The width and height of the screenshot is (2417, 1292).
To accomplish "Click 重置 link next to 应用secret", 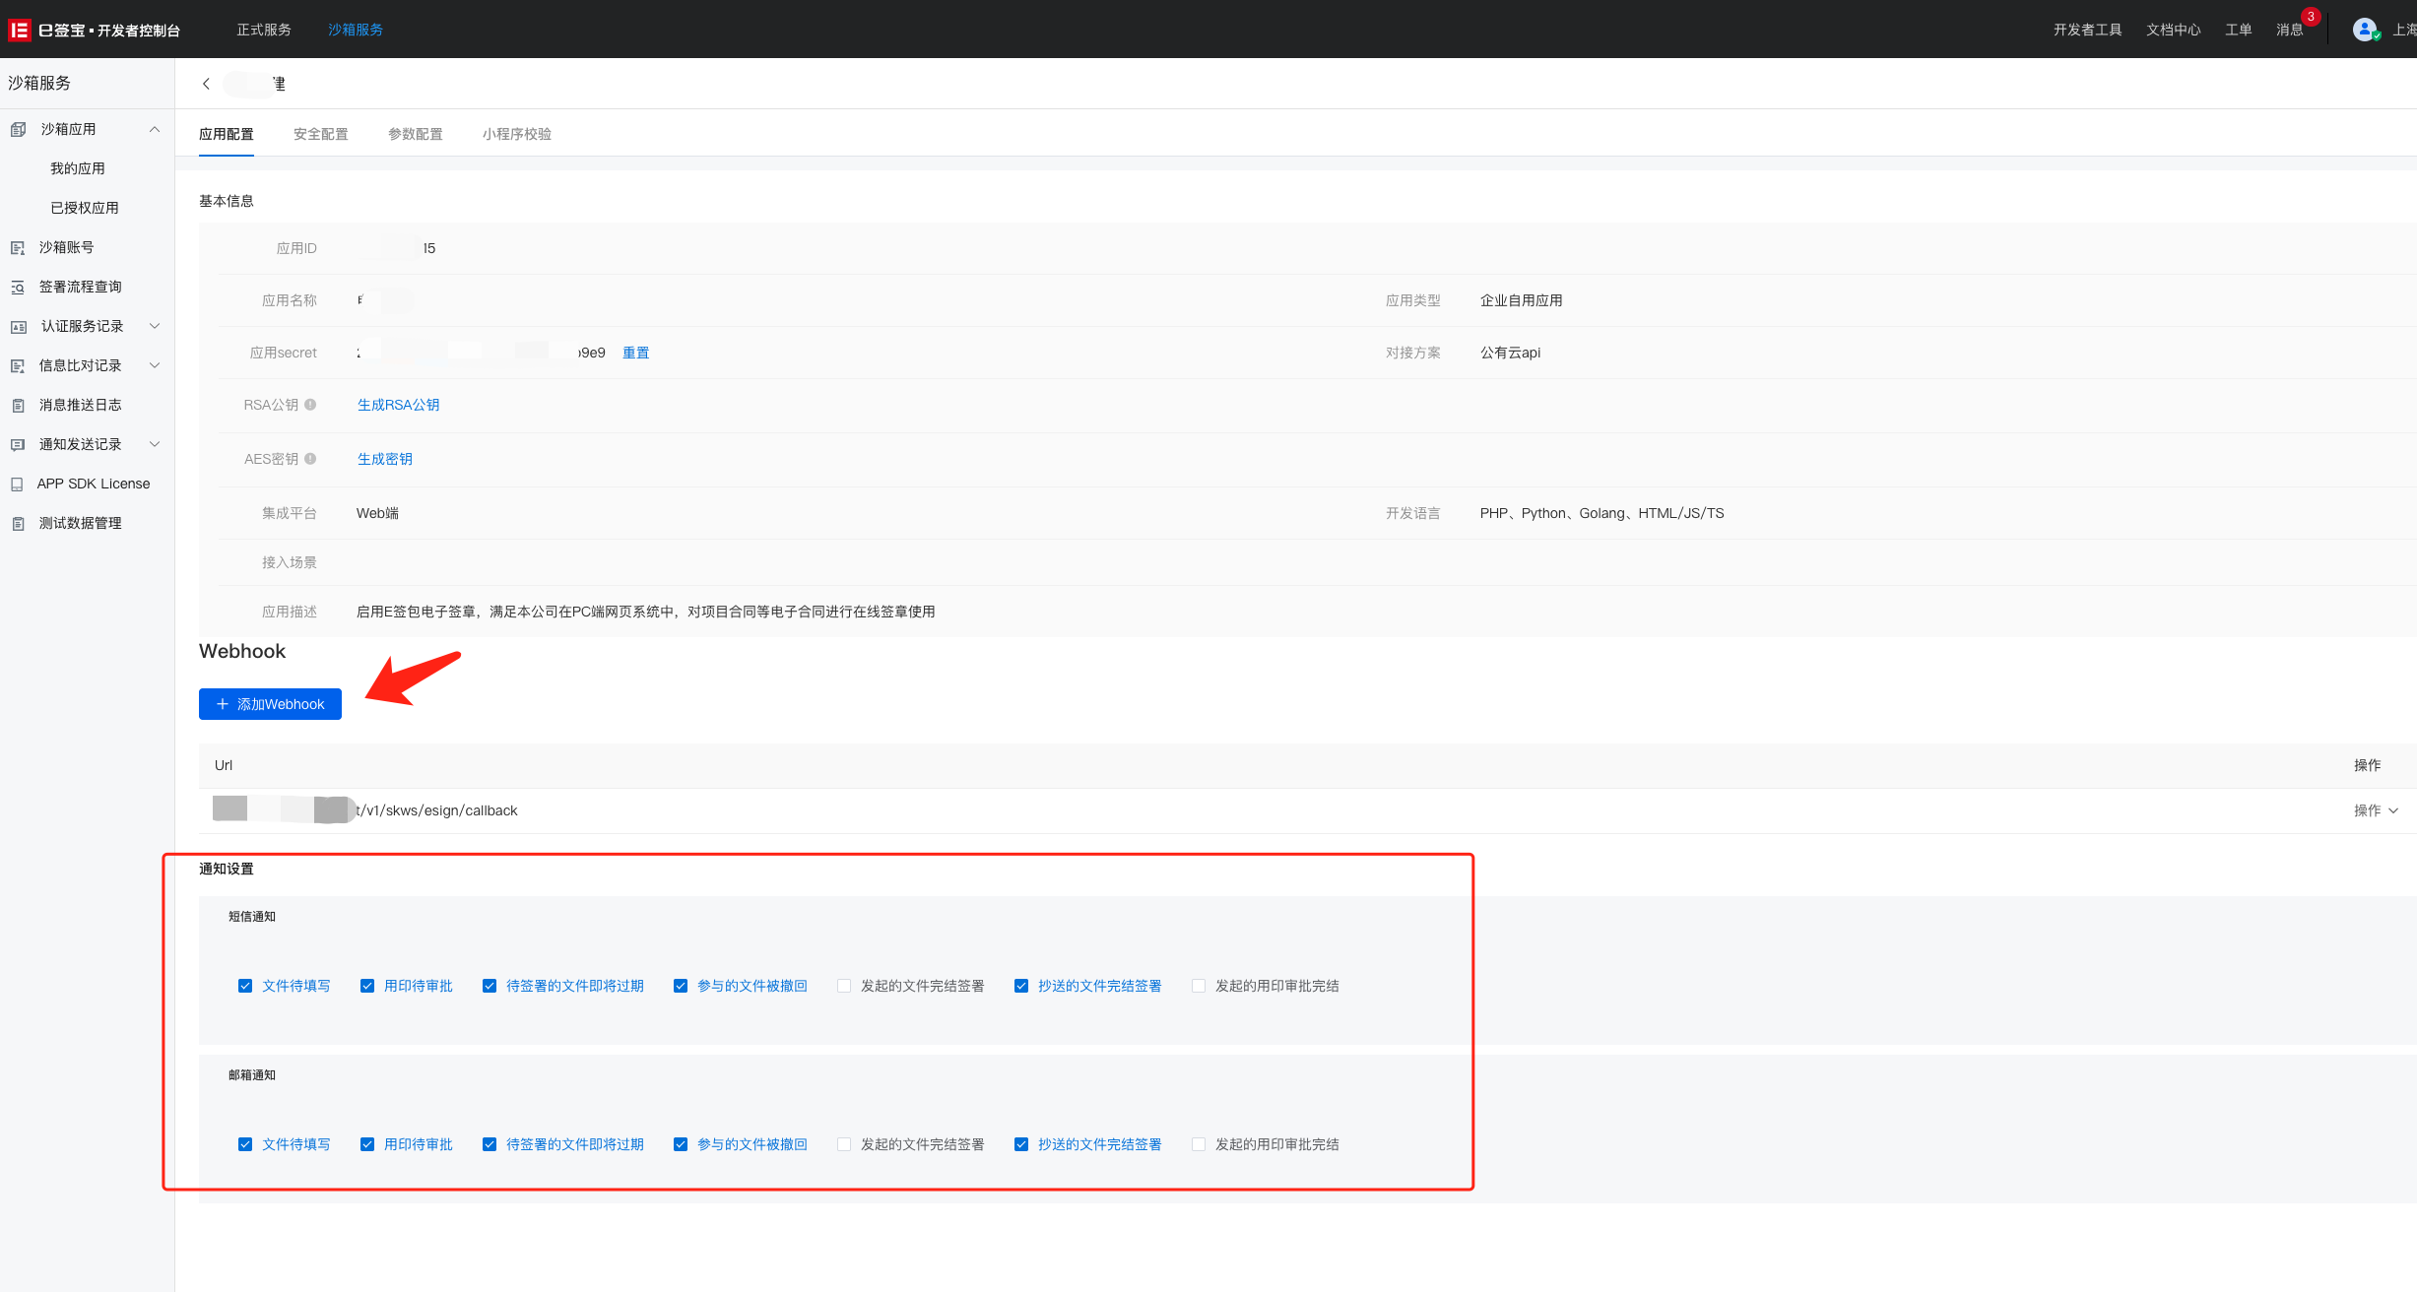I will point(635,353).
